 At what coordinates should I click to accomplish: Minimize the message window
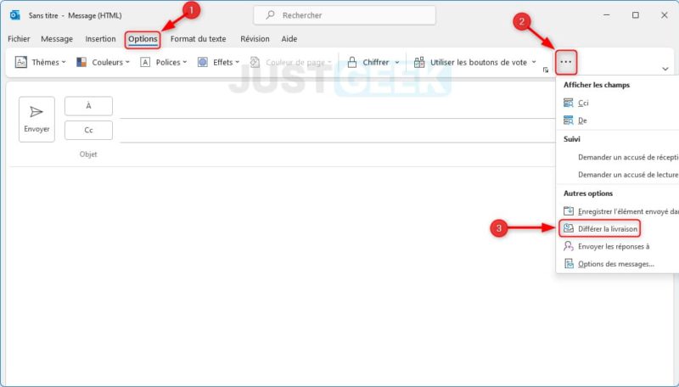(607, 15)
